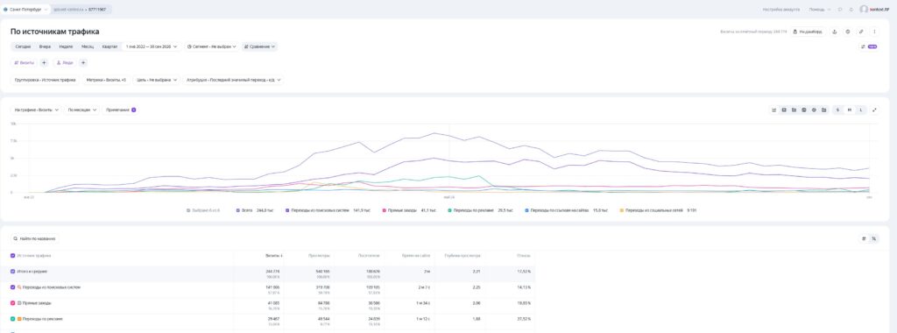Open the Цель - Не выбрана dropdown
This screenshot has height=333, width=897.
coord(157,80)
